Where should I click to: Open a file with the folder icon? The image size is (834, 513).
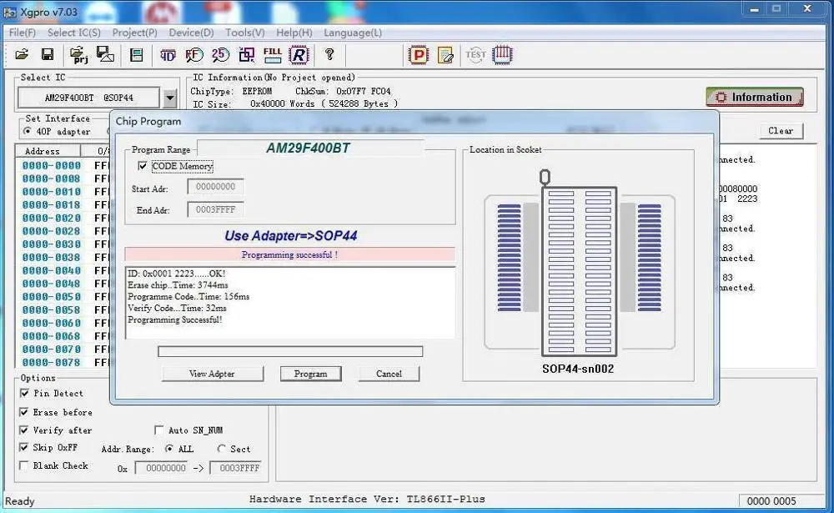pyautogui.click(x=22, y=54)
